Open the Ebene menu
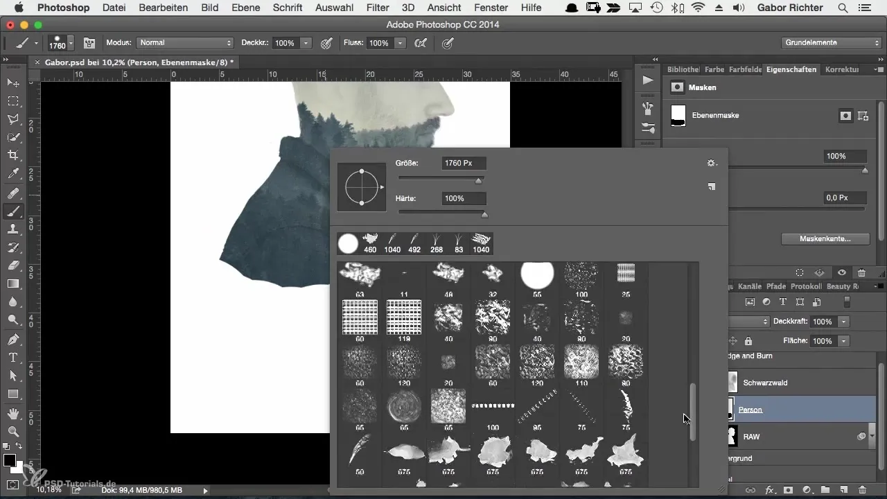887x499 pixels. click(246, 8)
